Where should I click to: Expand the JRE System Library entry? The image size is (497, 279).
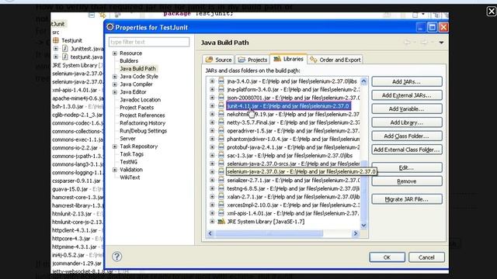pos(212,222)
